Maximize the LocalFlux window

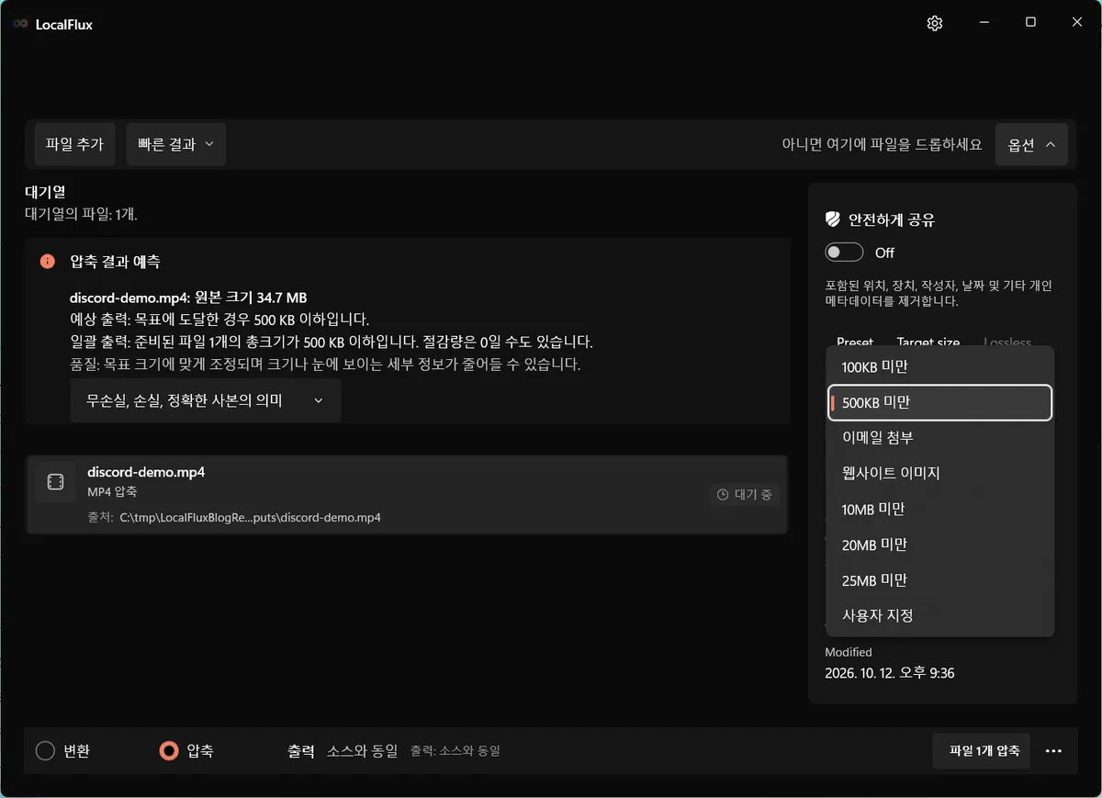click(1030, 23)
